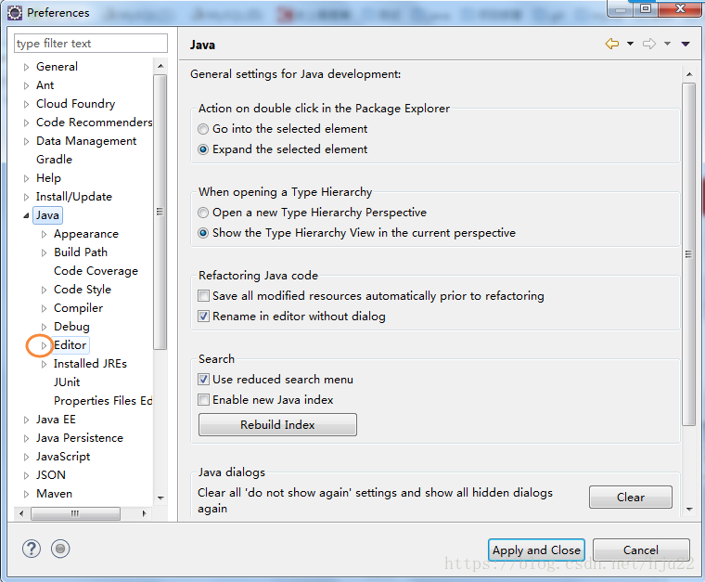Expand the Installed JREs node
The height and width of the screenshot is (582, 705).
pos(44,364)
